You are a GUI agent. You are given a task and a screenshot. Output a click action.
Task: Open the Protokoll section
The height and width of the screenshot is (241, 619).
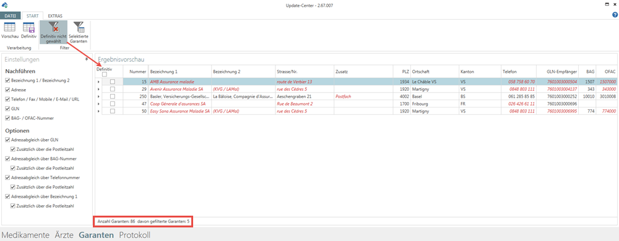[134, 235]
